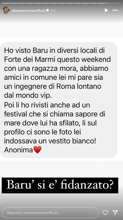The height and width of the screenshot is (220, 123).
Task: Click the gray anonymous message bubble
Action: tap(58, 100)
